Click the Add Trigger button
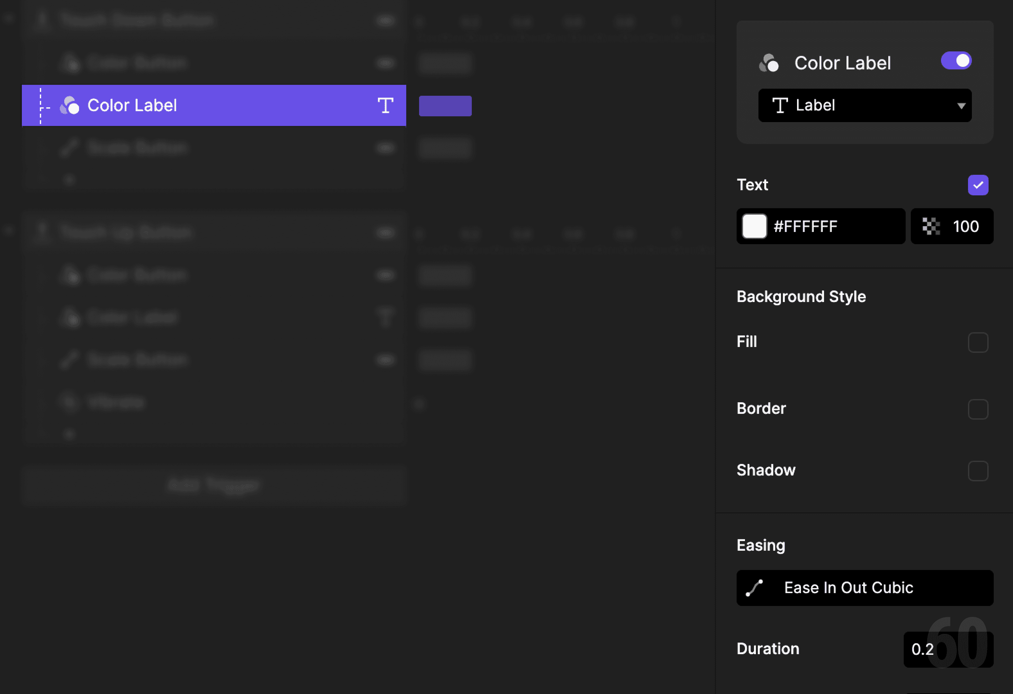This screenshot has width=1013, height=694. pyautogui.click(x=214, y=485)
